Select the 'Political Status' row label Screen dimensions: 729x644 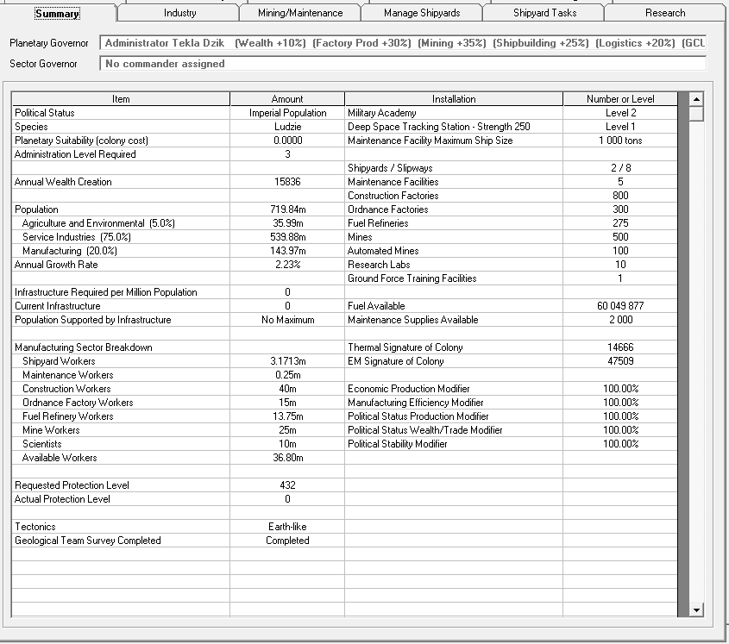[45, 113]
